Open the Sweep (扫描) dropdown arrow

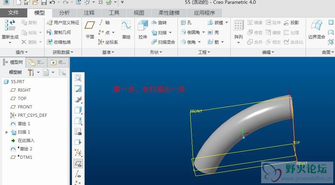(x=170, y=33)
